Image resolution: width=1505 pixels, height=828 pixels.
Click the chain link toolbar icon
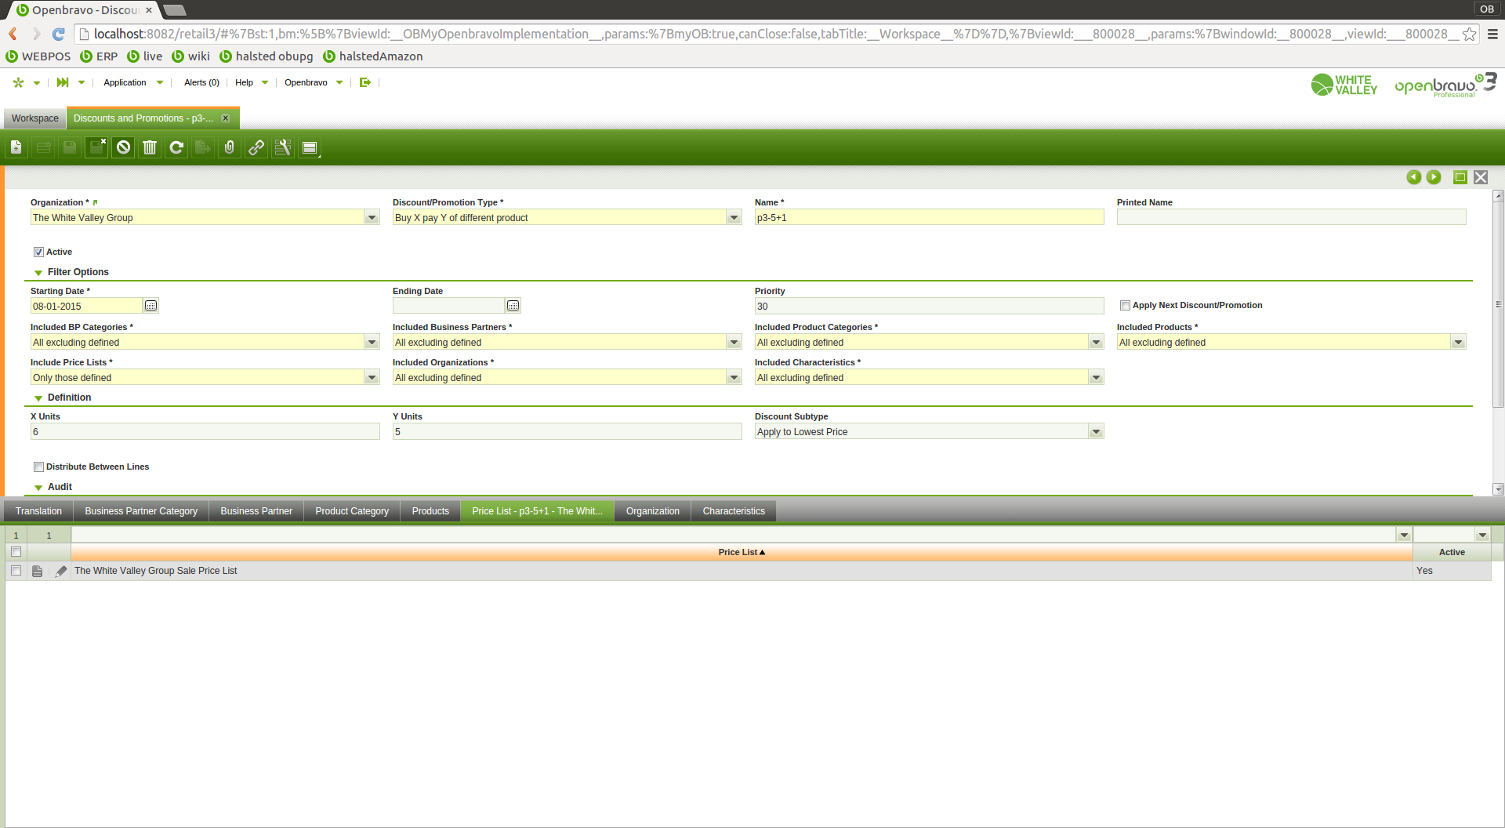[x=256, y=147]
